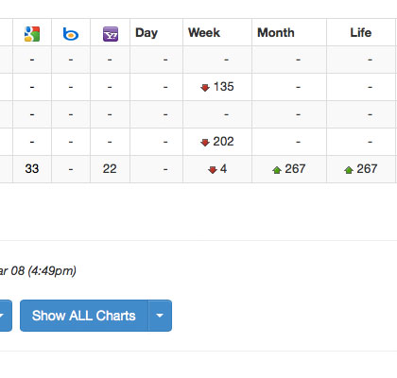Click the Bing column header icon
Screen dimensions: 397x378
coord(71,34)
